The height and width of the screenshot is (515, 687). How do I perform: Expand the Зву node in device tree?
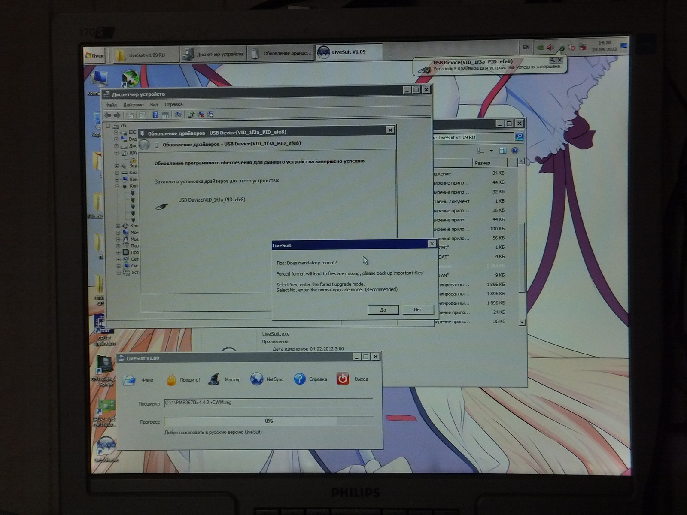[x=117, y=166]
